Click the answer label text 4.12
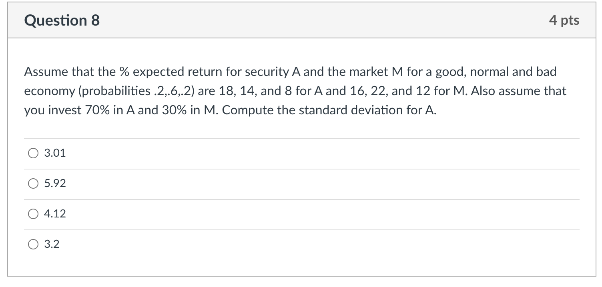This screenshot has width=602, height=287. (55, 214)
